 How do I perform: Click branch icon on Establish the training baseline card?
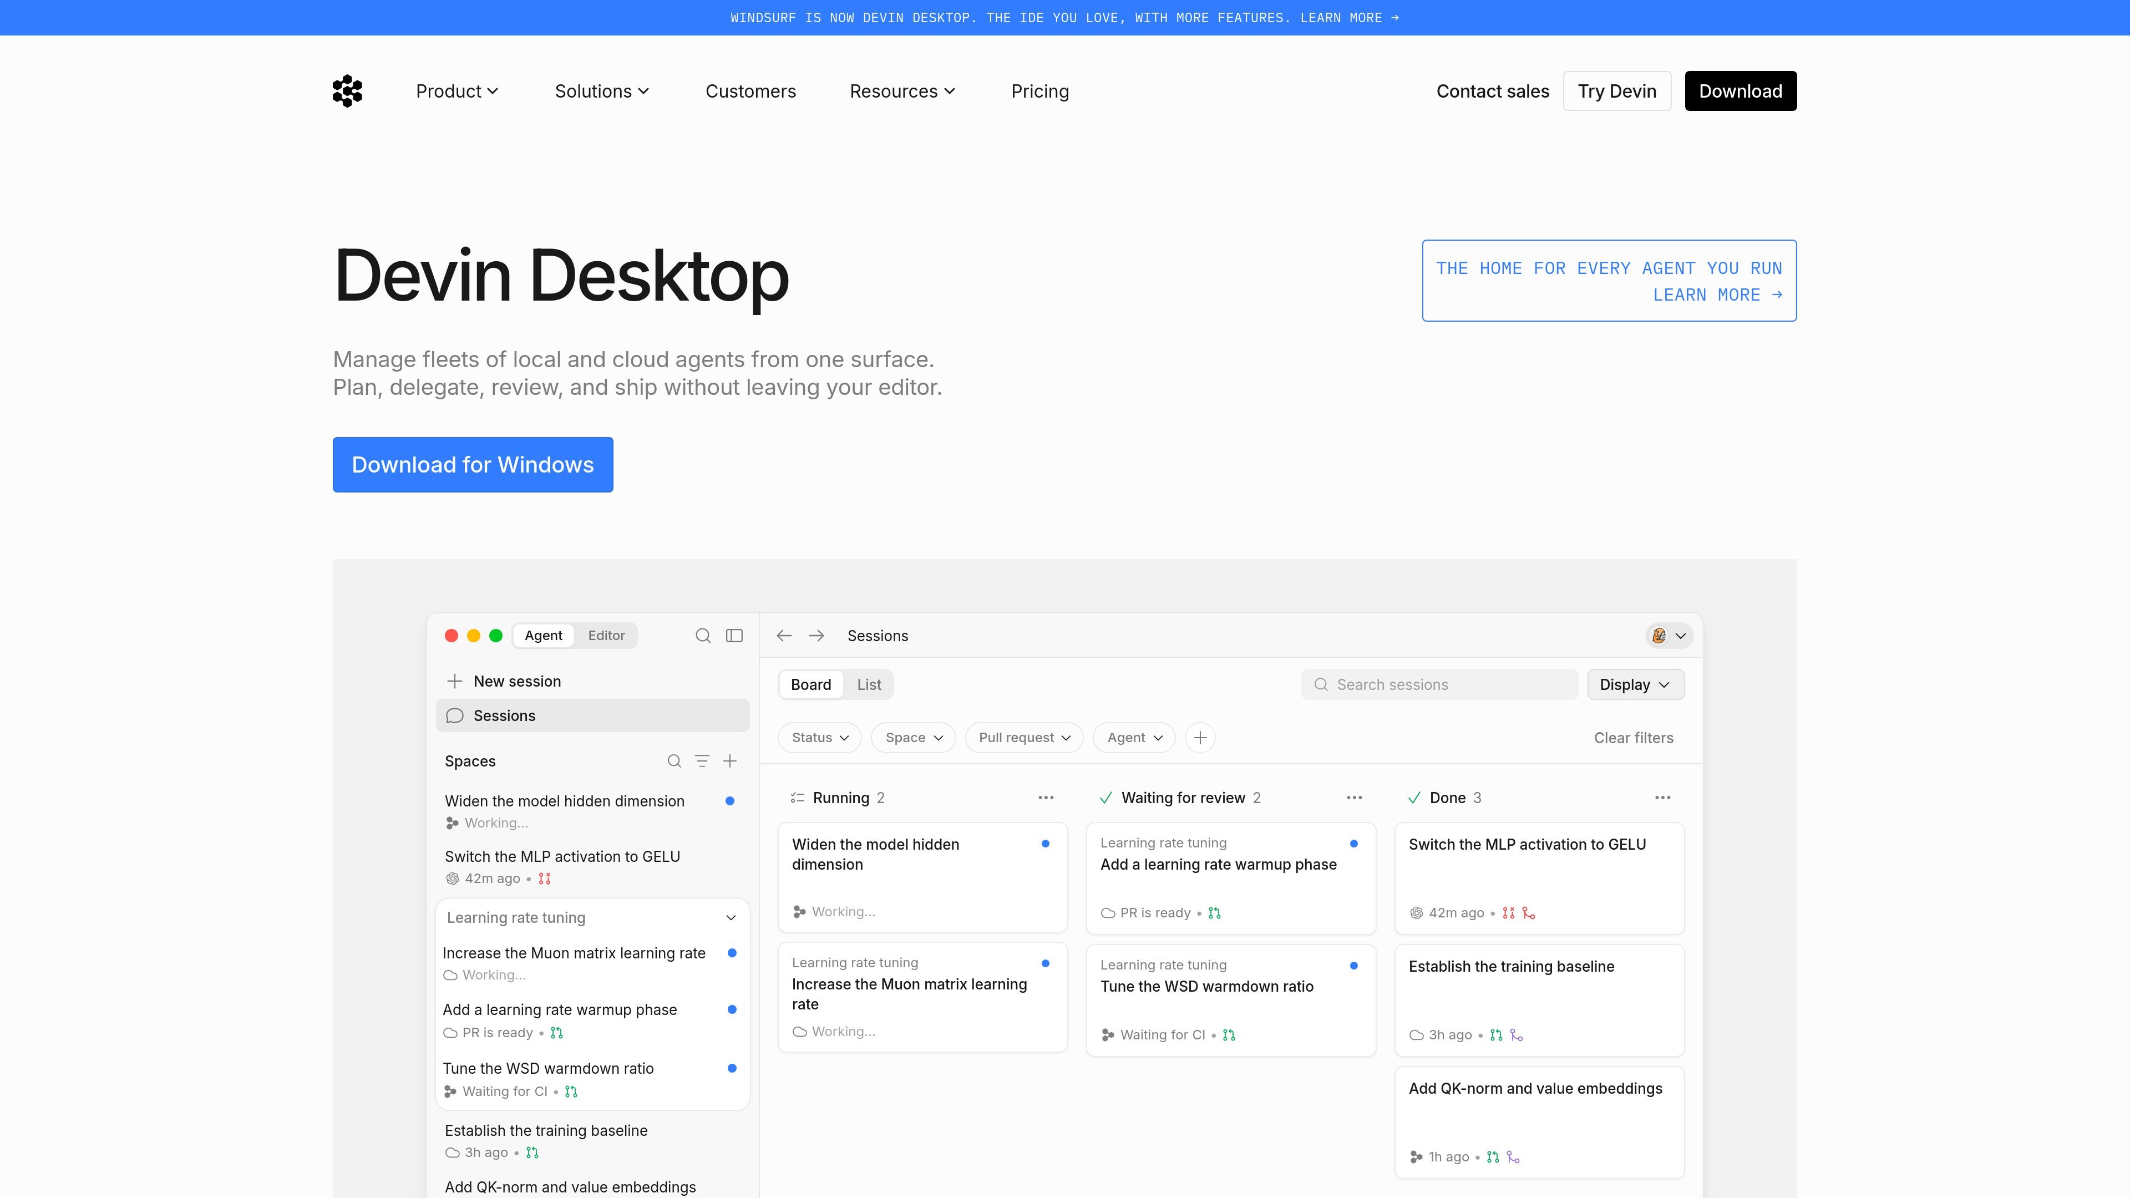tap(1517, 1035)
